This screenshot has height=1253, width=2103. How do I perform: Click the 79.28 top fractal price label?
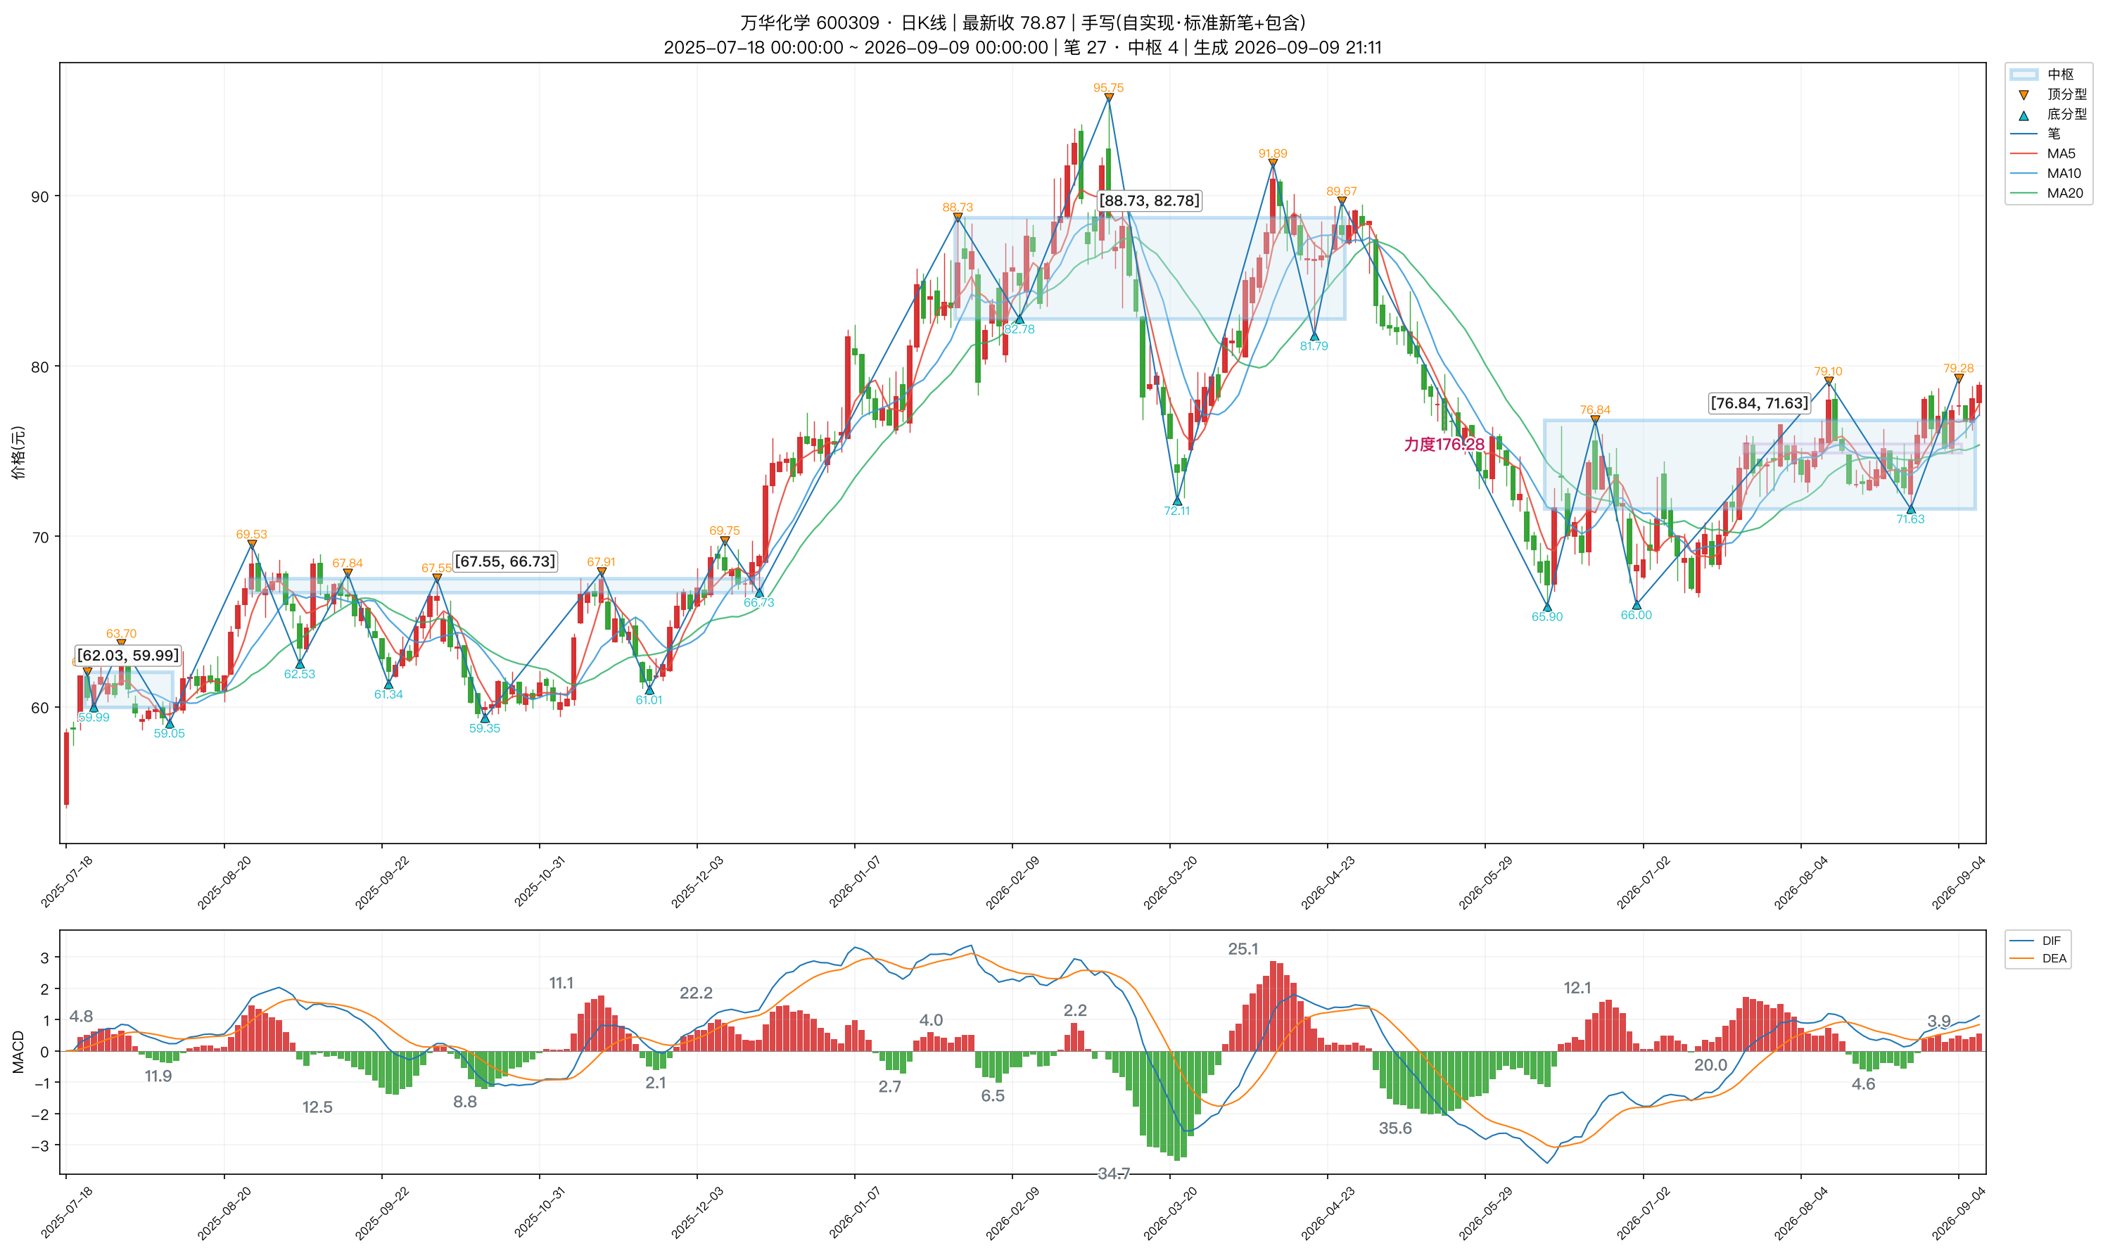[x=1958, y=368]
